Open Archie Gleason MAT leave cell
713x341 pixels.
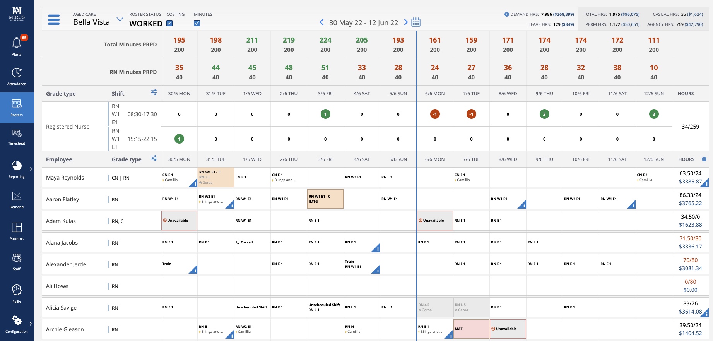[471, 329]
